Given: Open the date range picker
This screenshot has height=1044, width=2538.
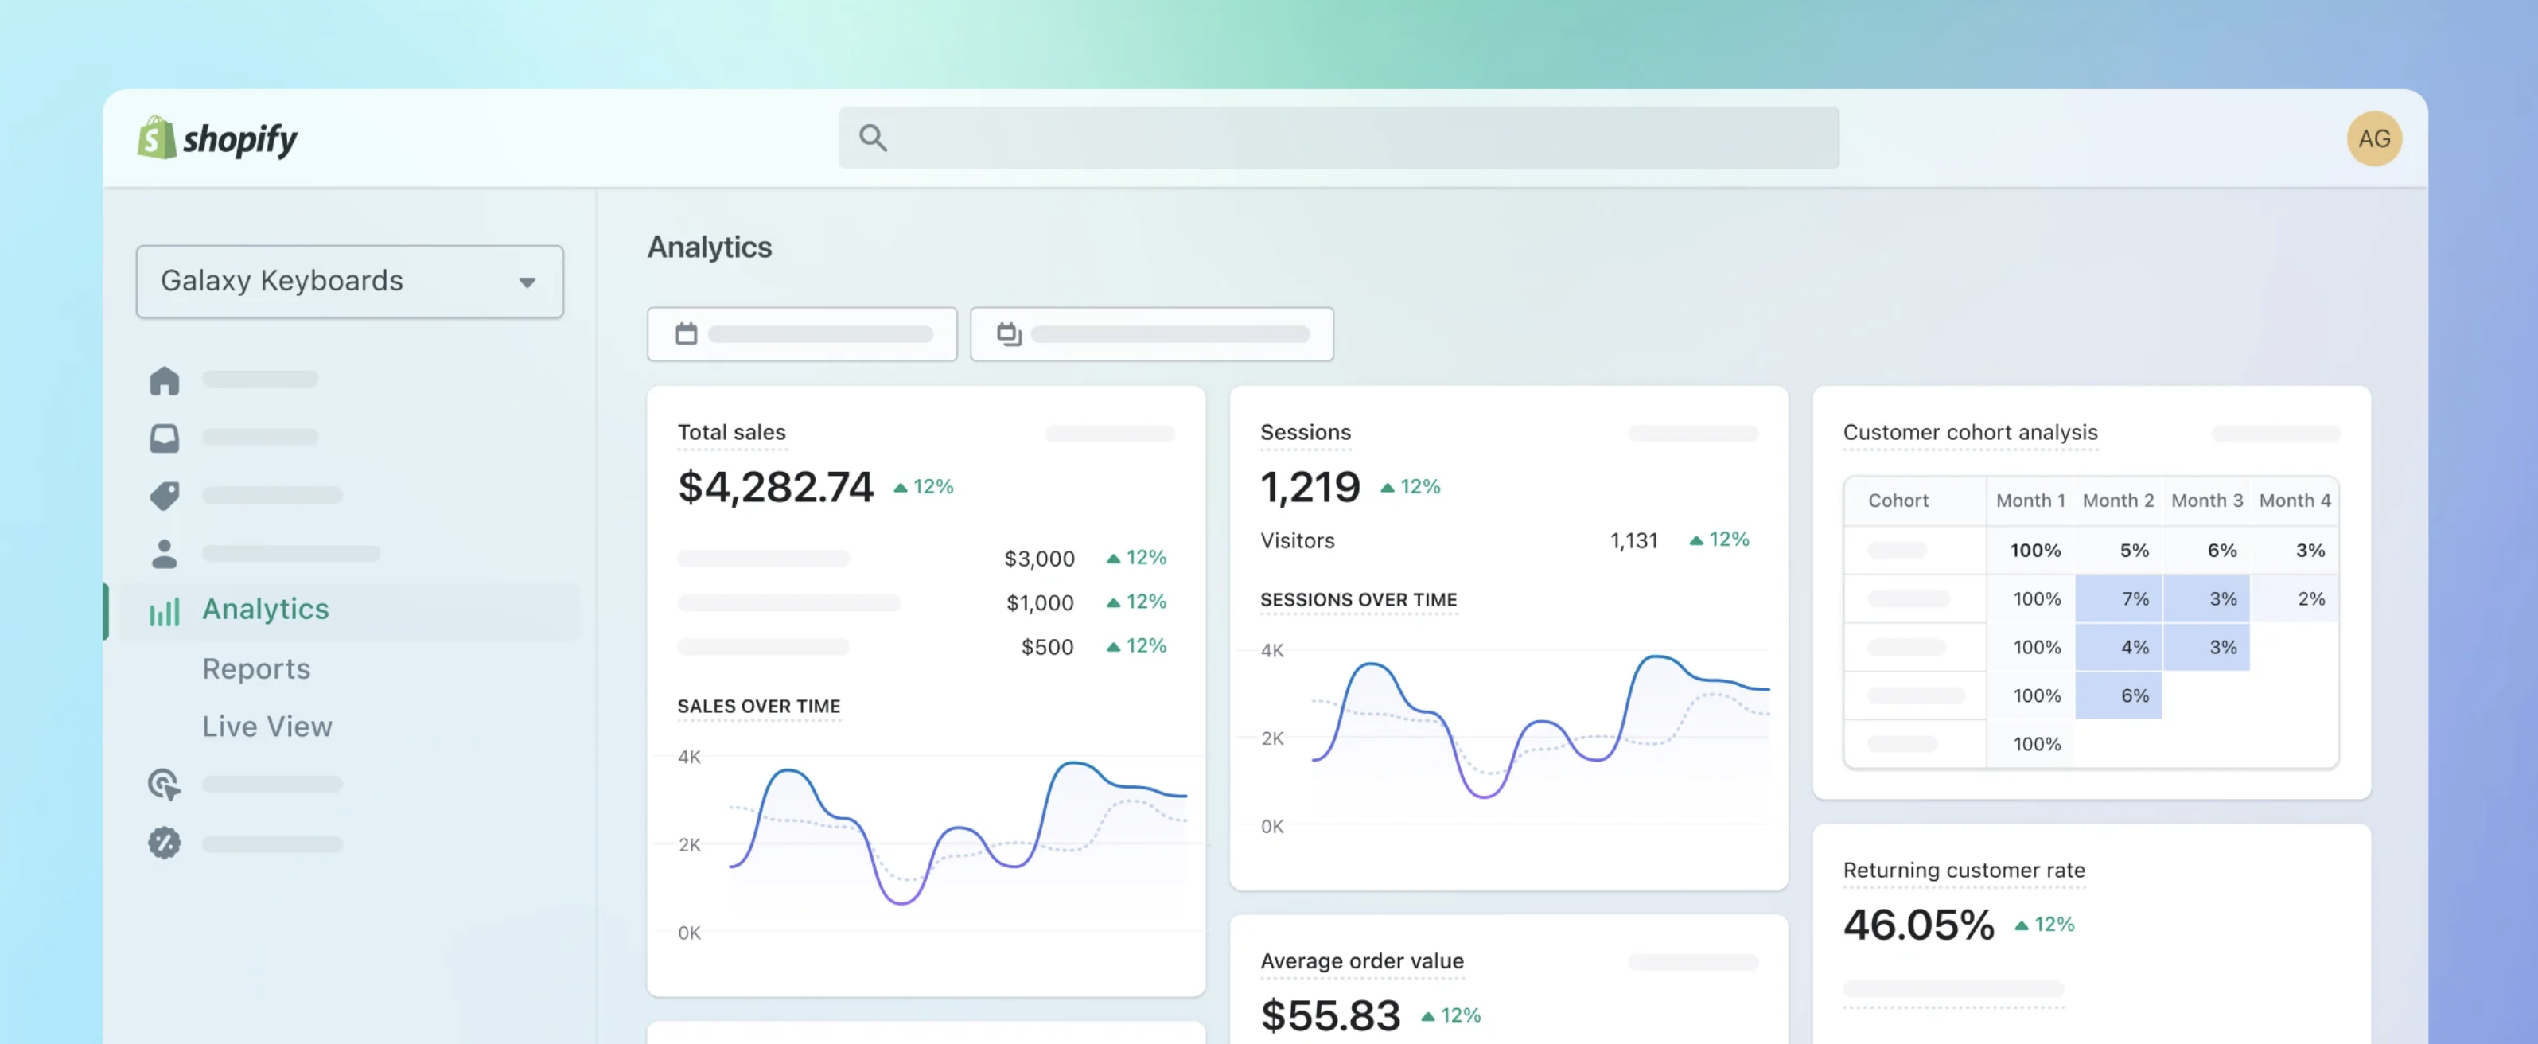Looking at the screenshot, I should coord(802,334).
